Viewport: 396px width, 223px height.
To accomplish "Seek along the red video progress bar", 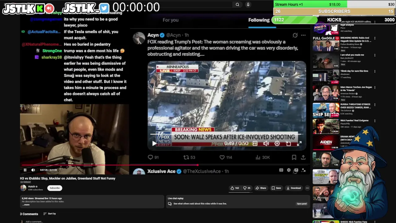I will [165, 165].
